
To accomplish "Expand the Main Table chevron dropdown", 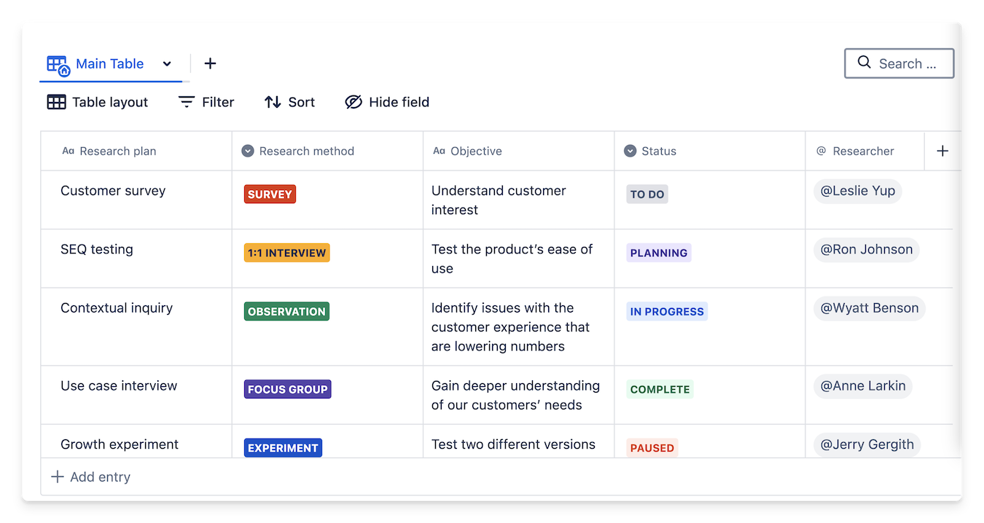I will pos(167,64).
